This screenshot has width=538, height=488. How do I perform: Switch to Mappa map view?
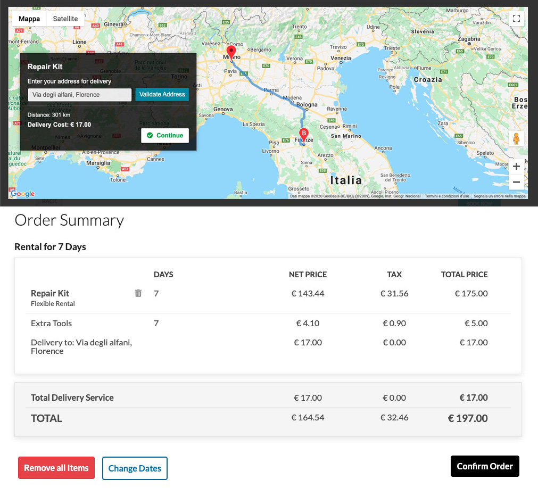pos(29,19)
